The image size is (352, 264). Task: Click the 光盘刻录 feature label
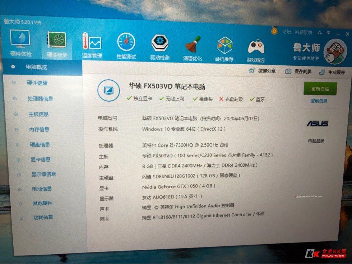coord(234,99)
